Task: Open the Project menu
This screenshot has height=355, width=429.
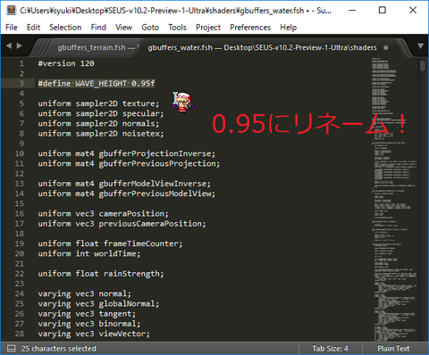Action: [208, 28]
